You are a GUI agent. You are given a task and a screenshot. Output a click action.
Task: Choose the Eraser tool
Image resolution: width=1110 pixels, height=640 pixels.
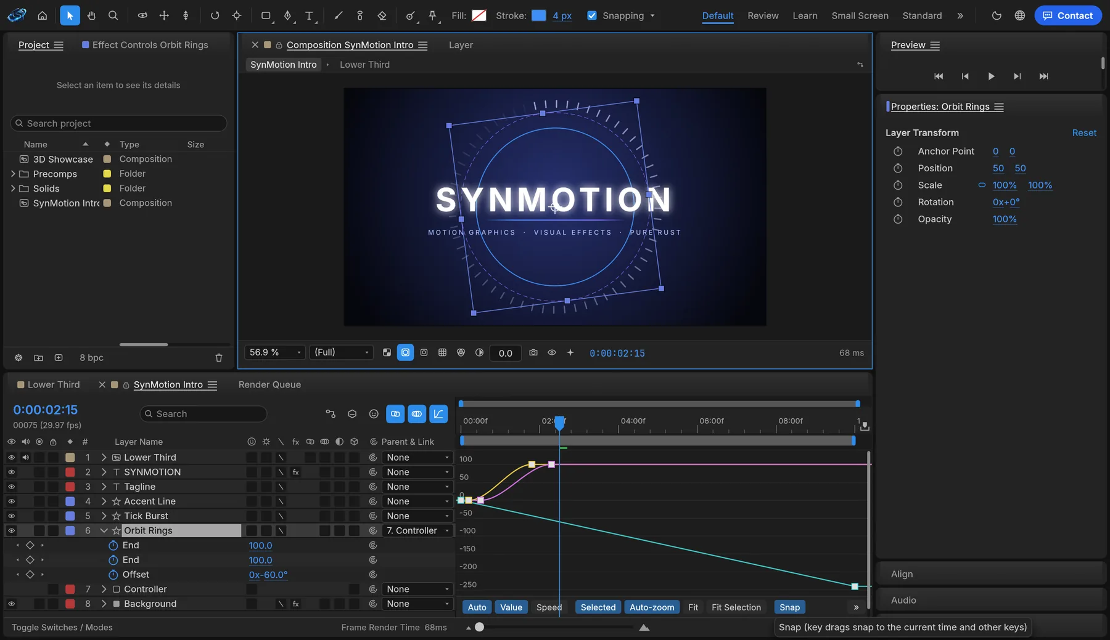click(x=382, y=15)
